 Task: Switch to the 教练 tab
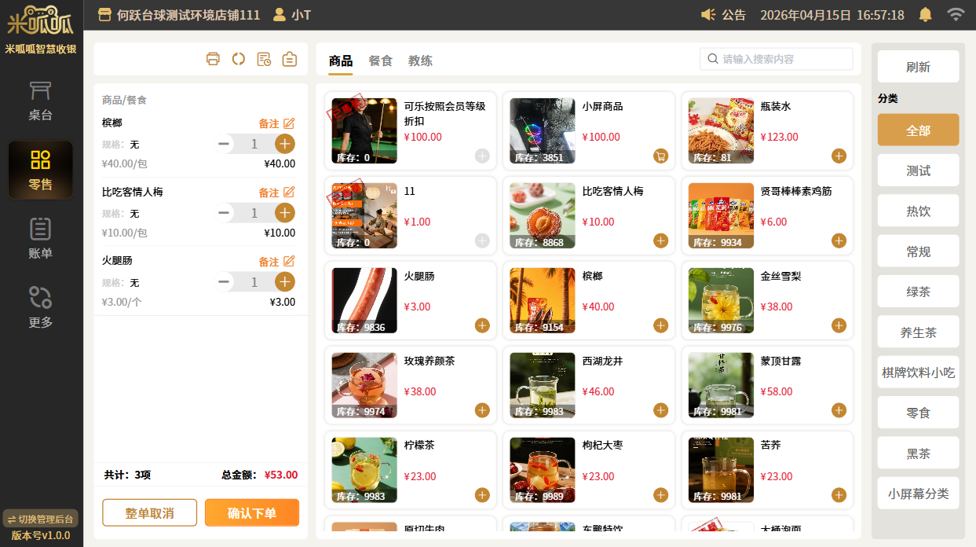420,61
